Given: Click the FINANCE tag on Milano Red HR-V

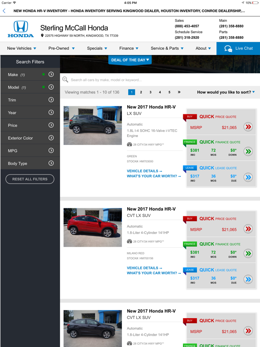Looking at the screenshot, I should tap(190, 244).
